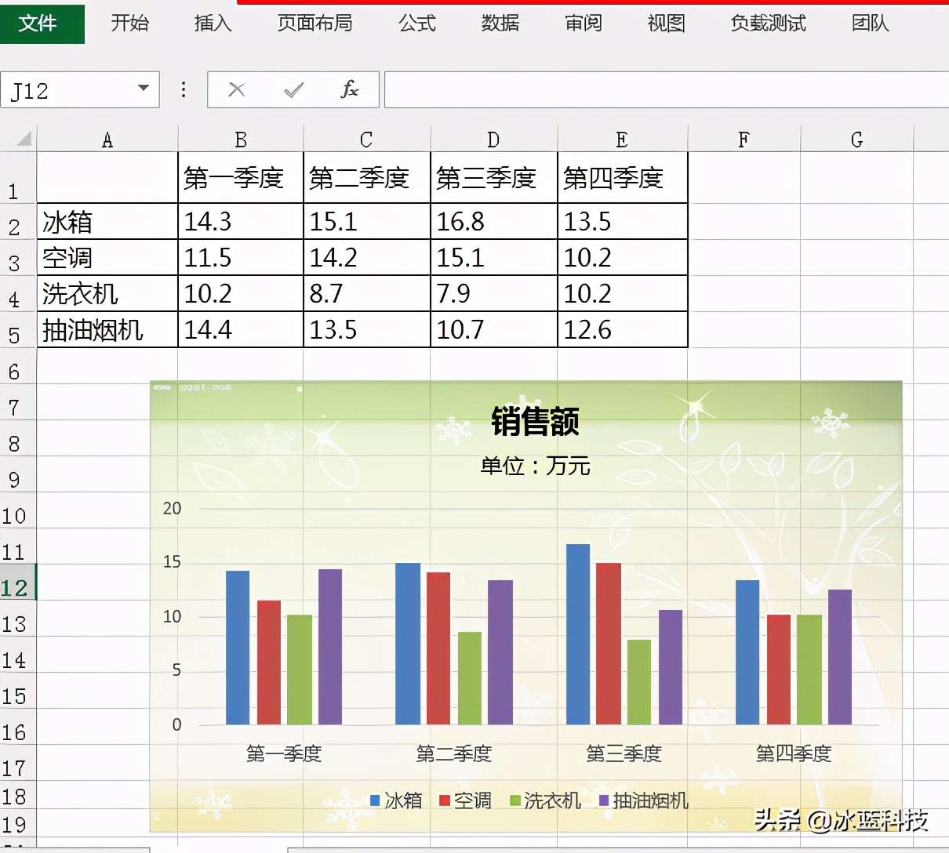Click the Select All corner triangle
This screenshot has width=949, height=853.
tap(24, 139)
